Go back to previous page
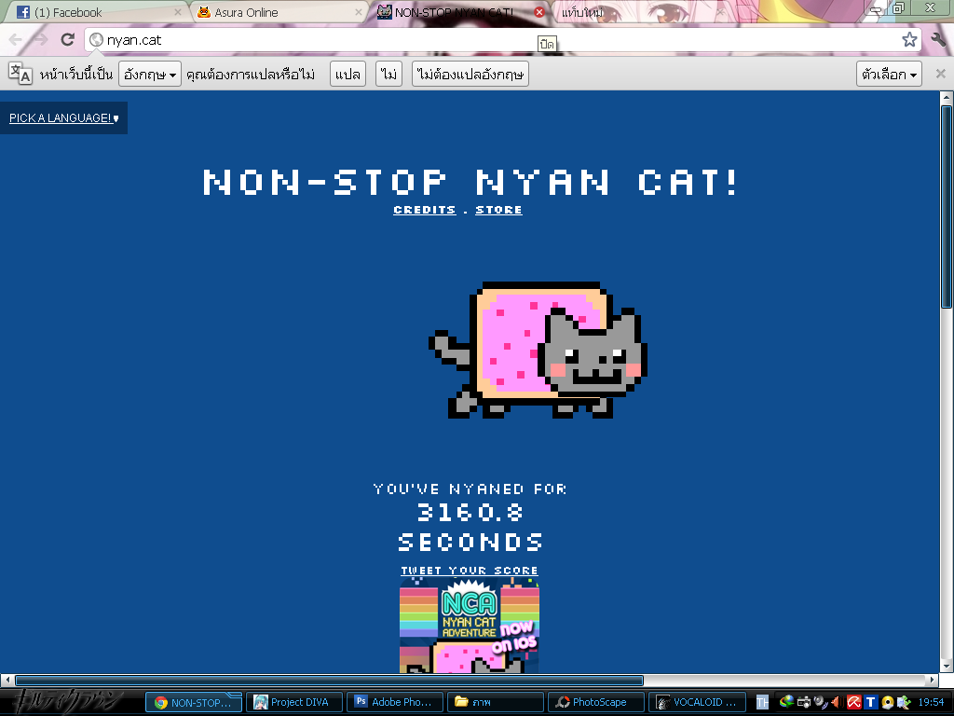 tap(15, 39)
